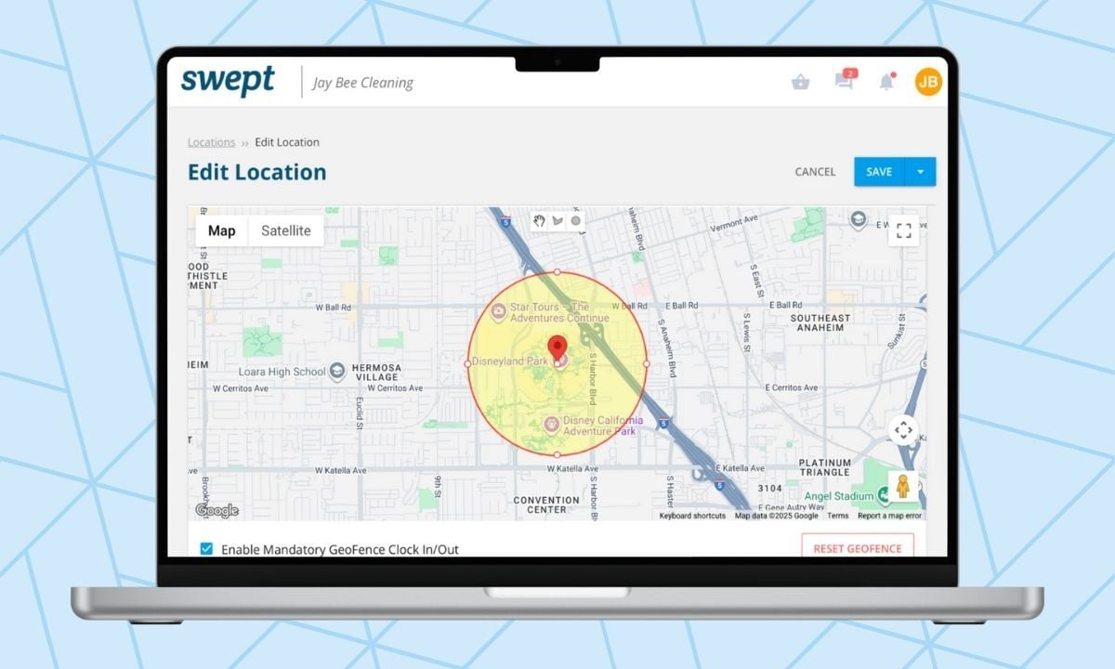Select the circle geofence drawing tool

[x=576, y=221]
